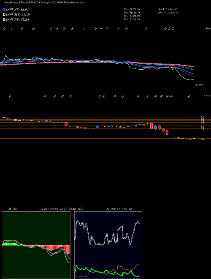
Task: Click the 26 price level label
Action: click(x=202, y=139)
